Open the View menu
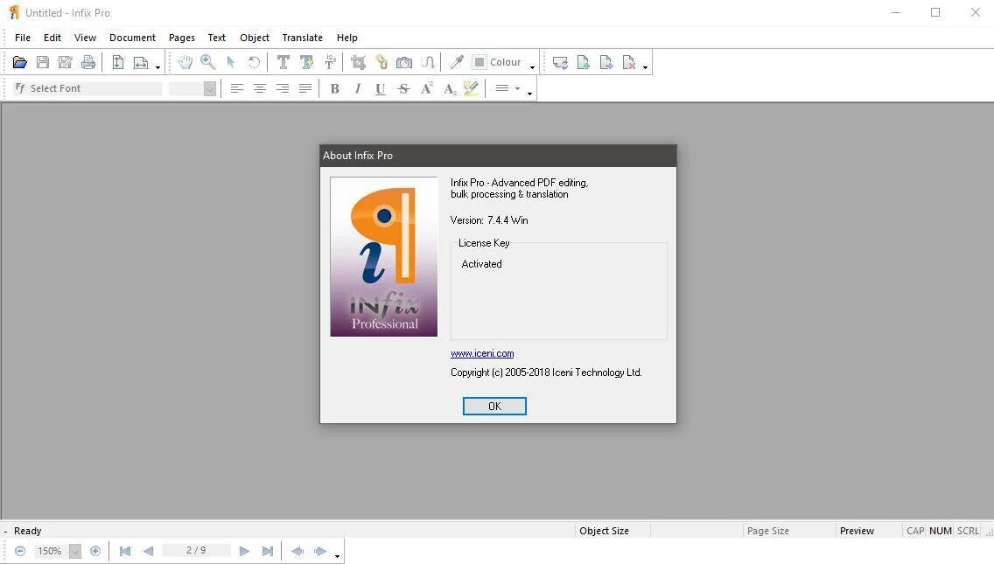The height and width of the screenshot is (564, 994). click(x=85, y=38)
